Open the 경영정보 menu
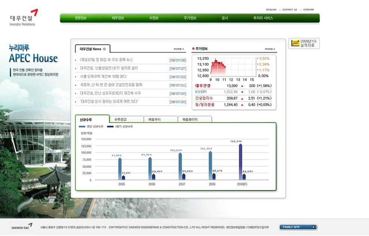Image resolution: width=369 pixels, height=236 pixels. 80,18
